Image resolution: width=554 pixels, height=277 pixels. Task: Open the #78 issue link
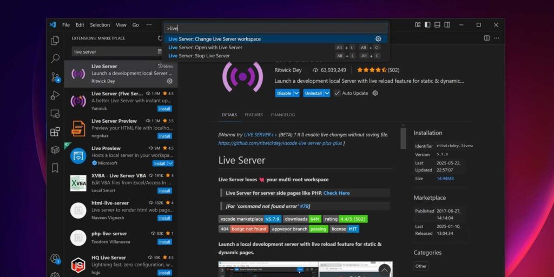[x=304, y=206]
